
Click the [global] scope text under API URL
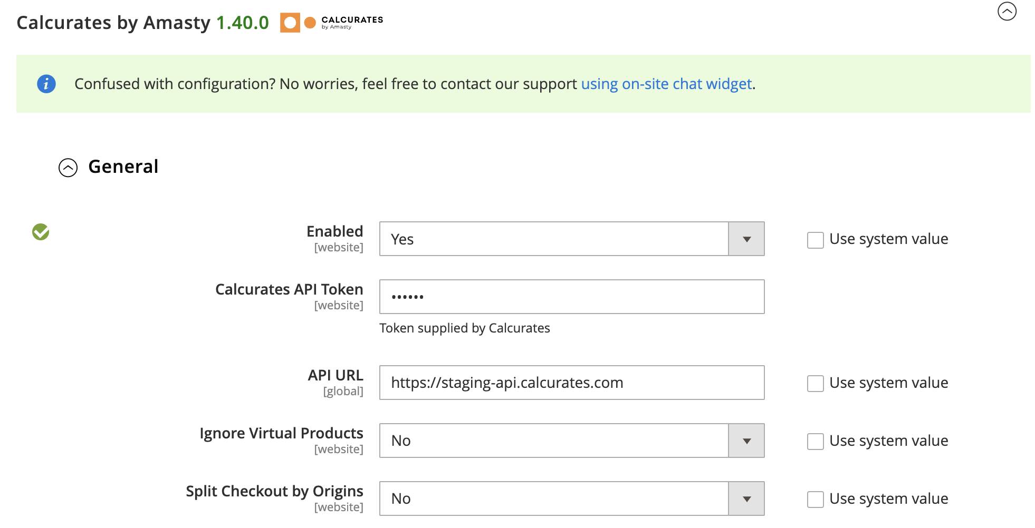[x=343, y=392]
